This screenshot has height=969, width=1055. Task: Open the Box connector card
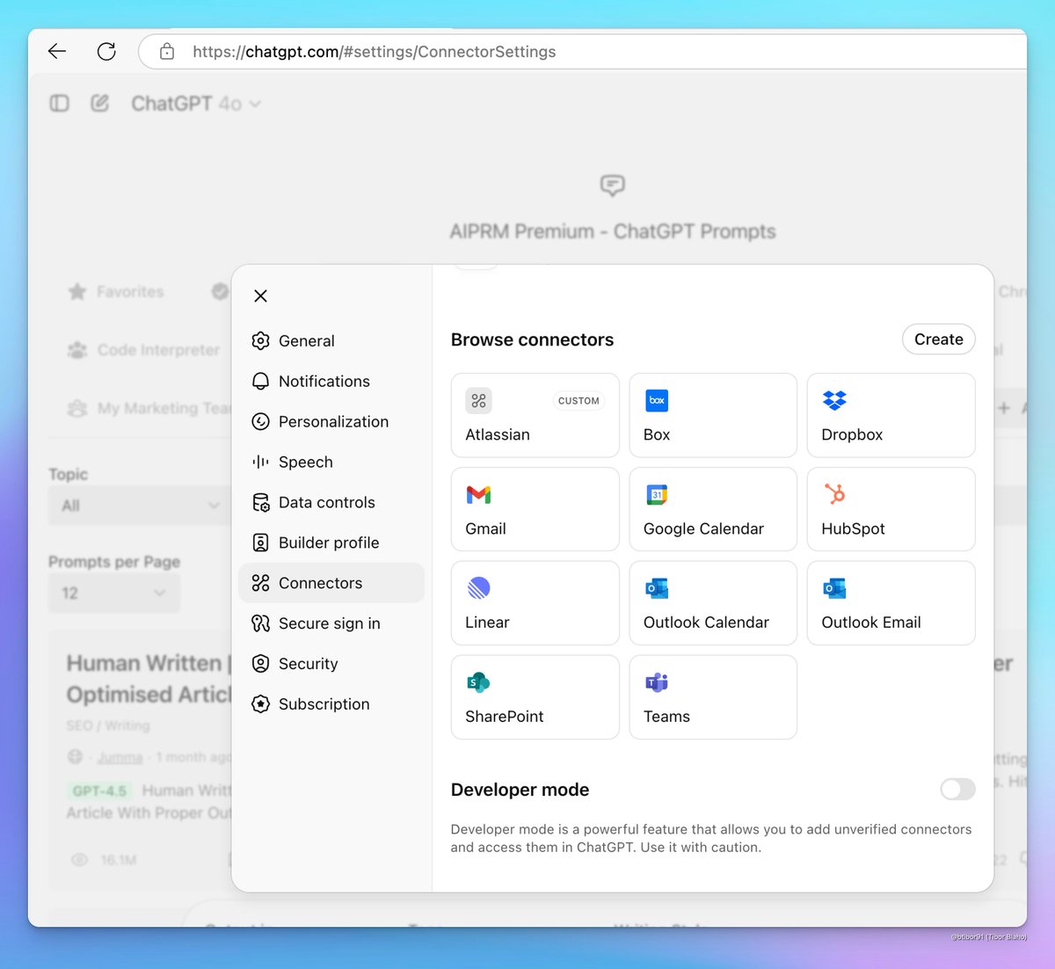tap(713, 415)
